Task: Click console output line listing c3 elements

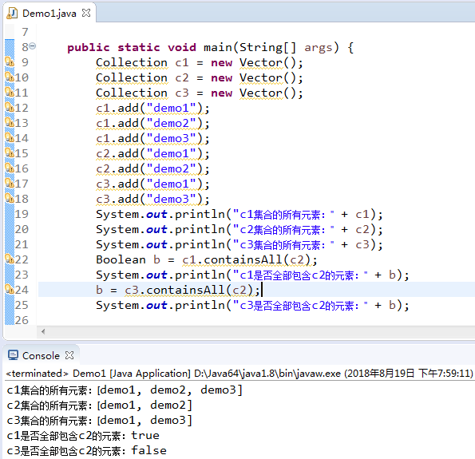Action: (x=99, y=420)
